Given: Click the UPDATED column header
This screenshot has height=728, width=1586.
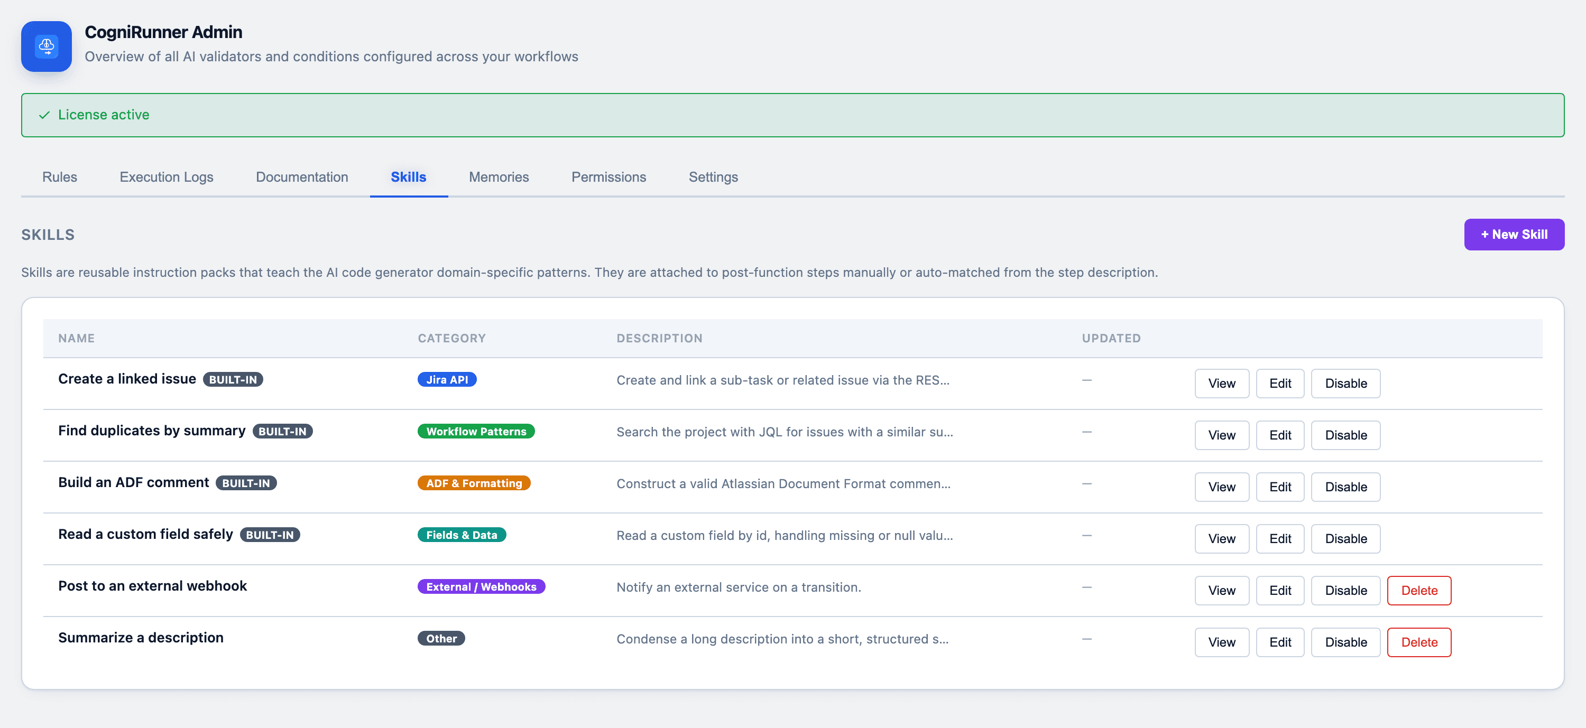Looking at the screenshot, I should 1111,339.
